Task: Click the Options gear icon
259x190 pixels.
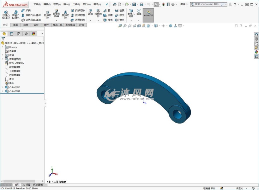Action: click(173, 4)
